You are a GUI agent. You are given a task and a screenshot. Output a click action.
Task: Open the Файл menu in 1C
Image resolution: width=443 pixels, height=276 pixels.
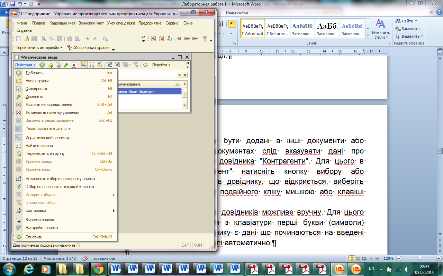point(22,23)
